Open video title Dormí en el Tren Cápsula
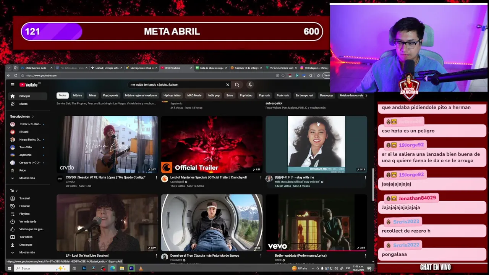Image resolution: width=489 pixels, height=275 pixels. click(x=205, y=256)
